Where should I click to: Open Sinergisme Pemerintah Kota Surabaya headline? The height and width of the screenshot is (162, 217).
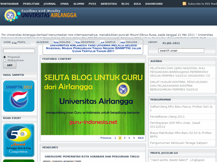coord(92,157)
